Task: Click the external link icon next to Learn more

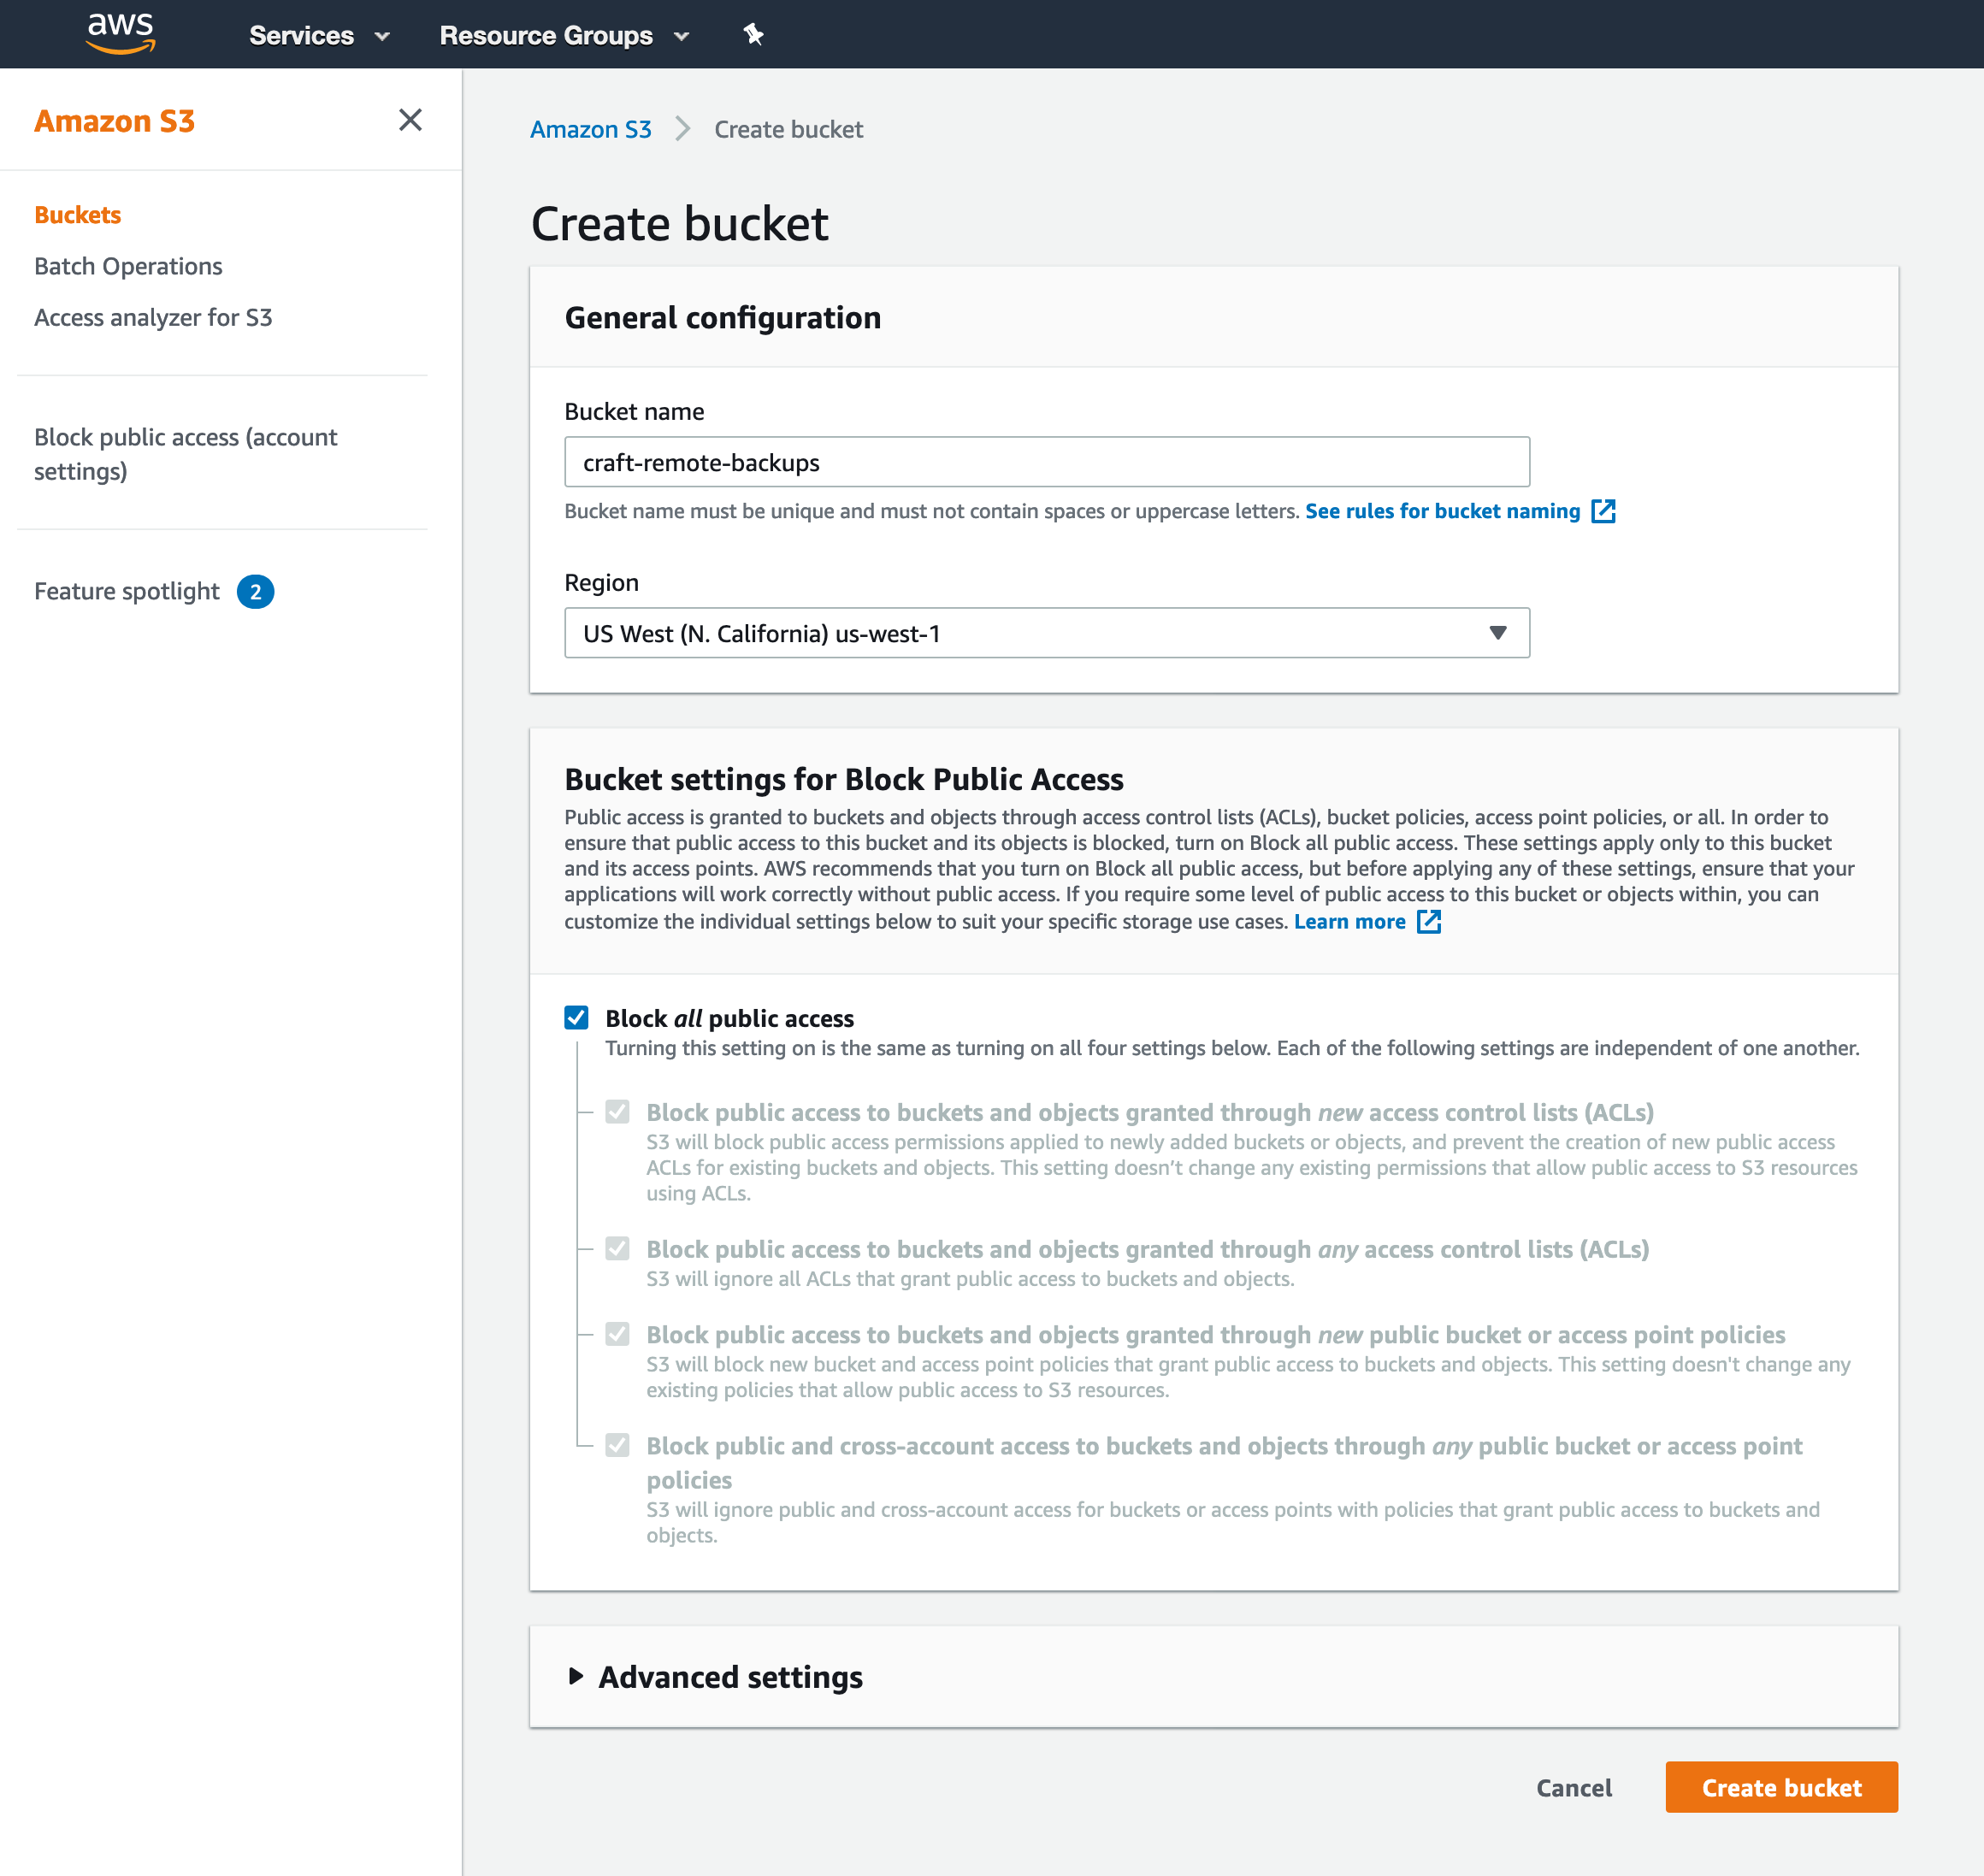Action: (x=1429, y=921)
